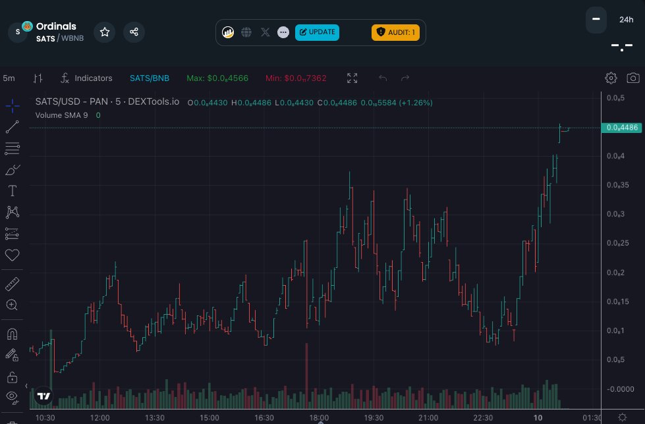Open the 5m time interval dropdown
Screen dimensions: 645x424
coord(9,78)
